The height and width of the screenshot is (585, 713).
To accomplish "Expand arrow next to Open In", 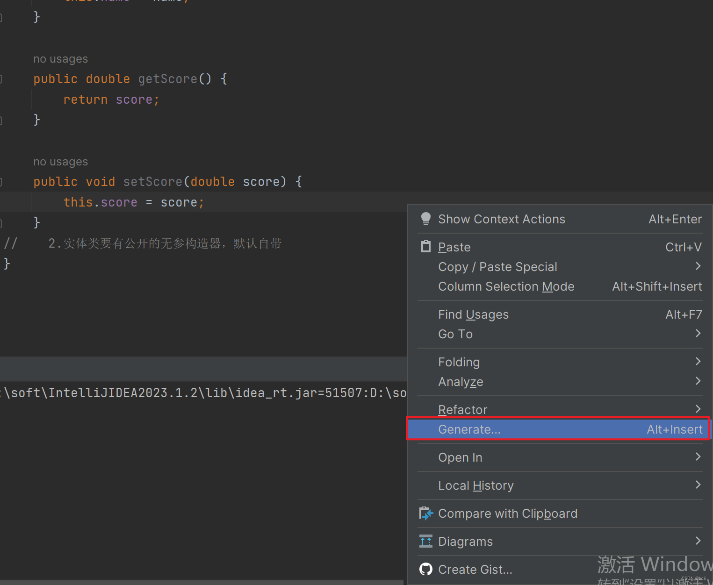I will (x=698, y=457).
